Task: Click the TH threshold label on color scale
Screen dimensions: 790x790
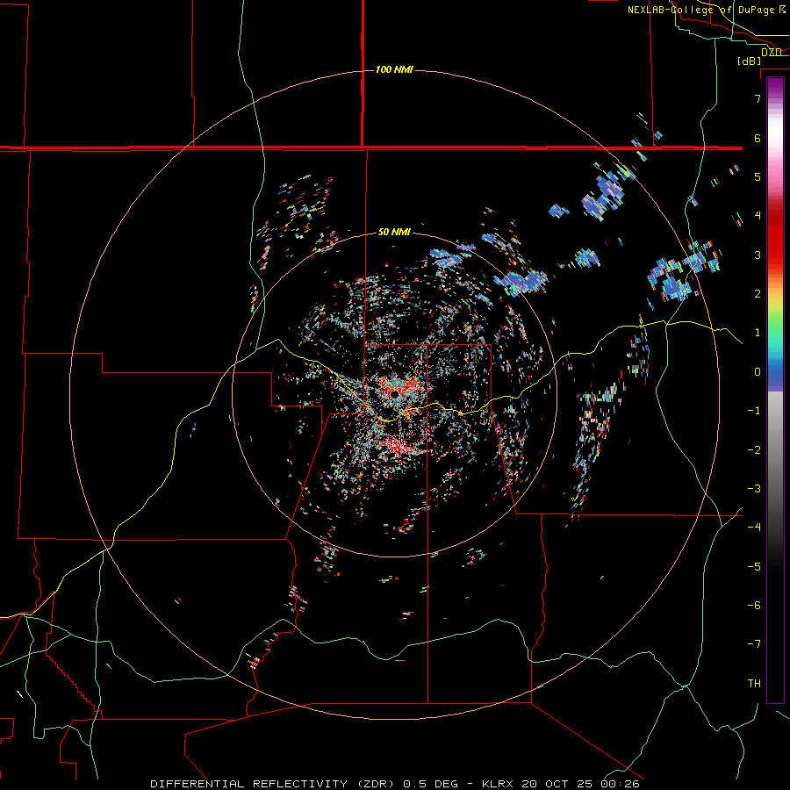Action: click(x=754, y=684)
